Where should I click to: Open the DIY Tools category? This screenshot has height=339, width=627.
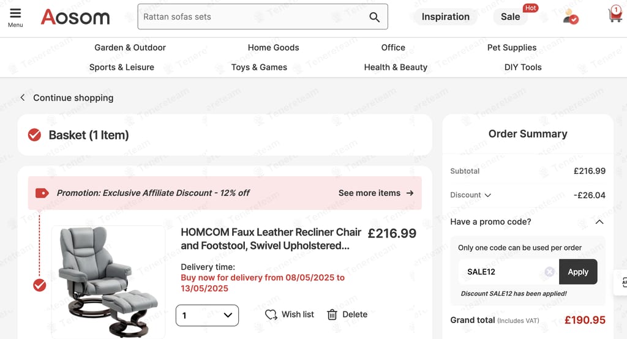[x=523, y=67]
